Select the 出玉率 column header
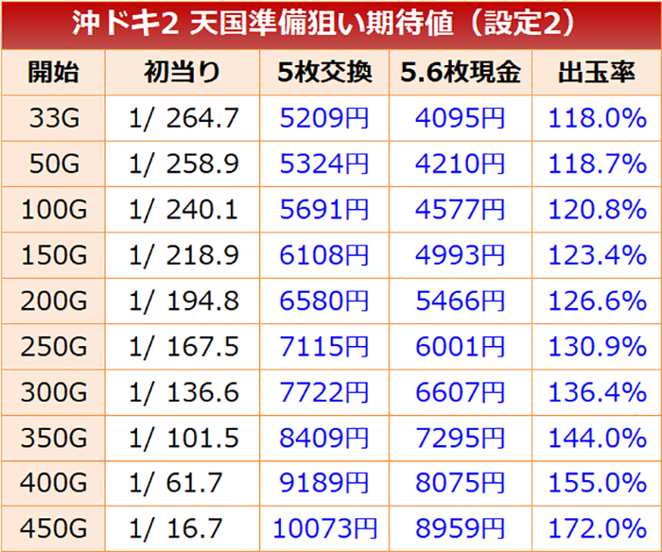 coord(596,72)
